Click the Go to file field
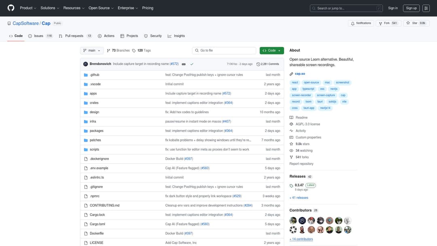437x246 pixels. pos(224,51)
